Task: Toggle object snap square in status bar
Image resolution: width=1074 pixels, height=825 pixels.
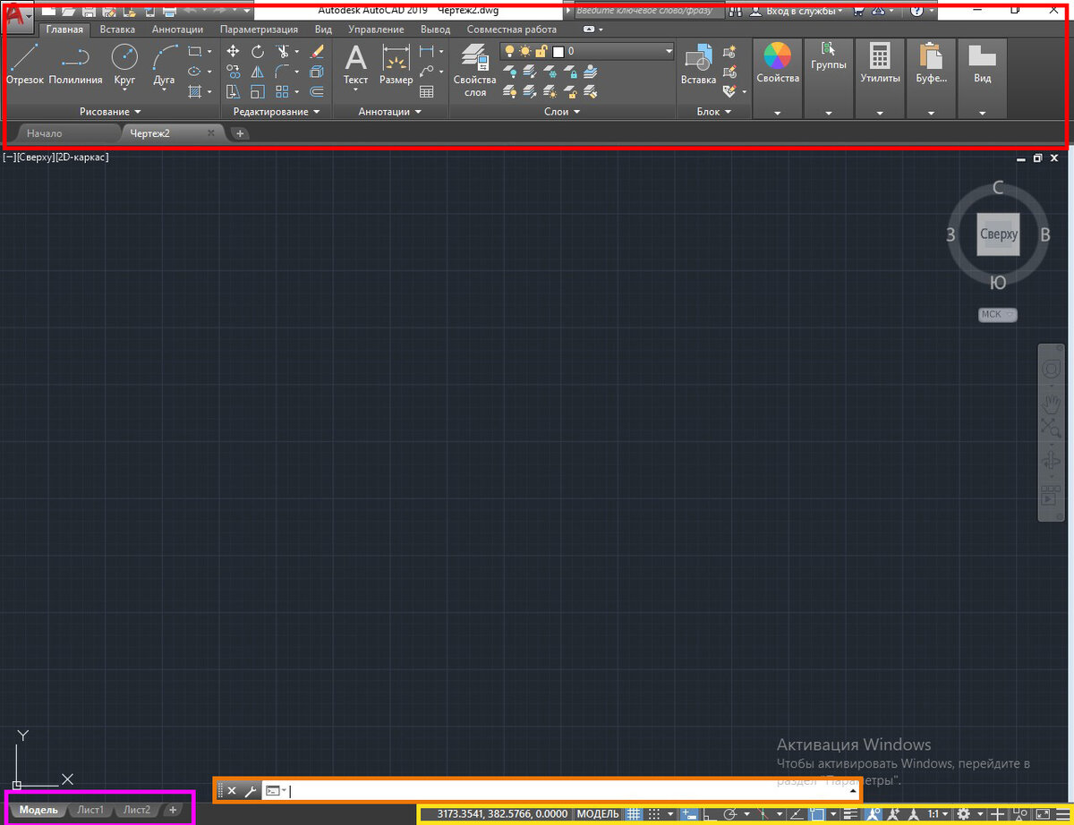Action: point(817,814)
